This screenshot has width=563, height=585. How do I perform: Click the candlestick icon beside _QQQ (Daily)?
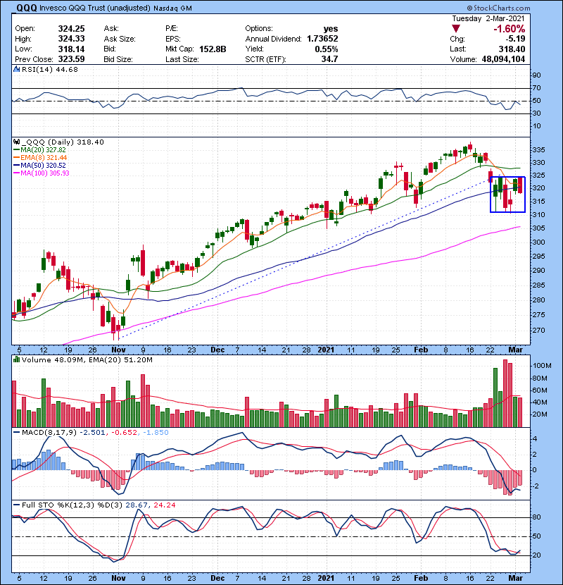coord(17,142)
